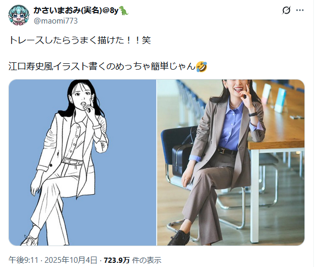Viewport: 317px width, 267px height.
Task: Open the photo of woman in suit
Action: point(231,162)
